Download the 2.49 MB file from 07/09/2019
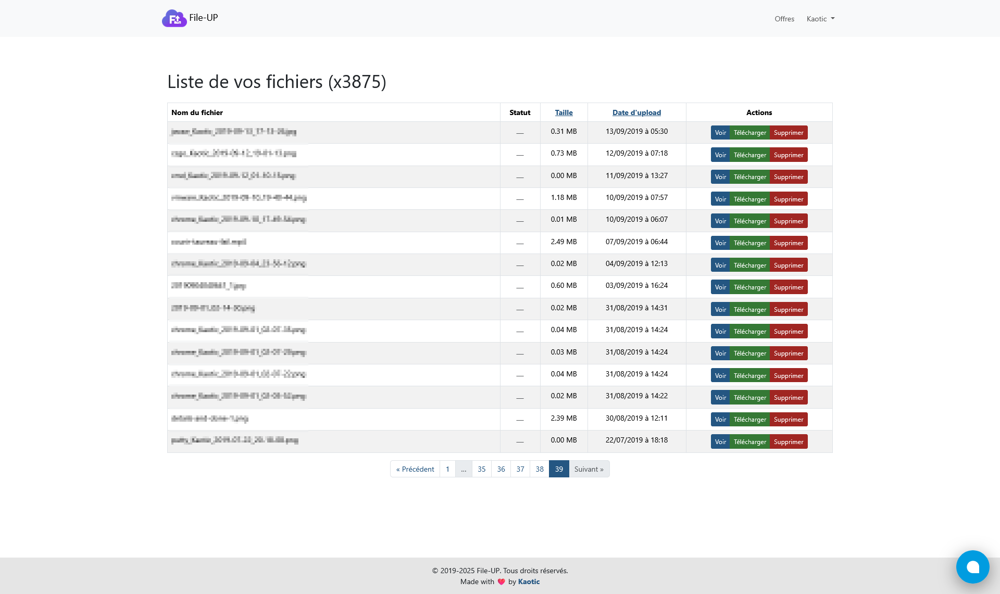Image resolution: width=1000 pixels, height=594 pixels. coord(749,243)
